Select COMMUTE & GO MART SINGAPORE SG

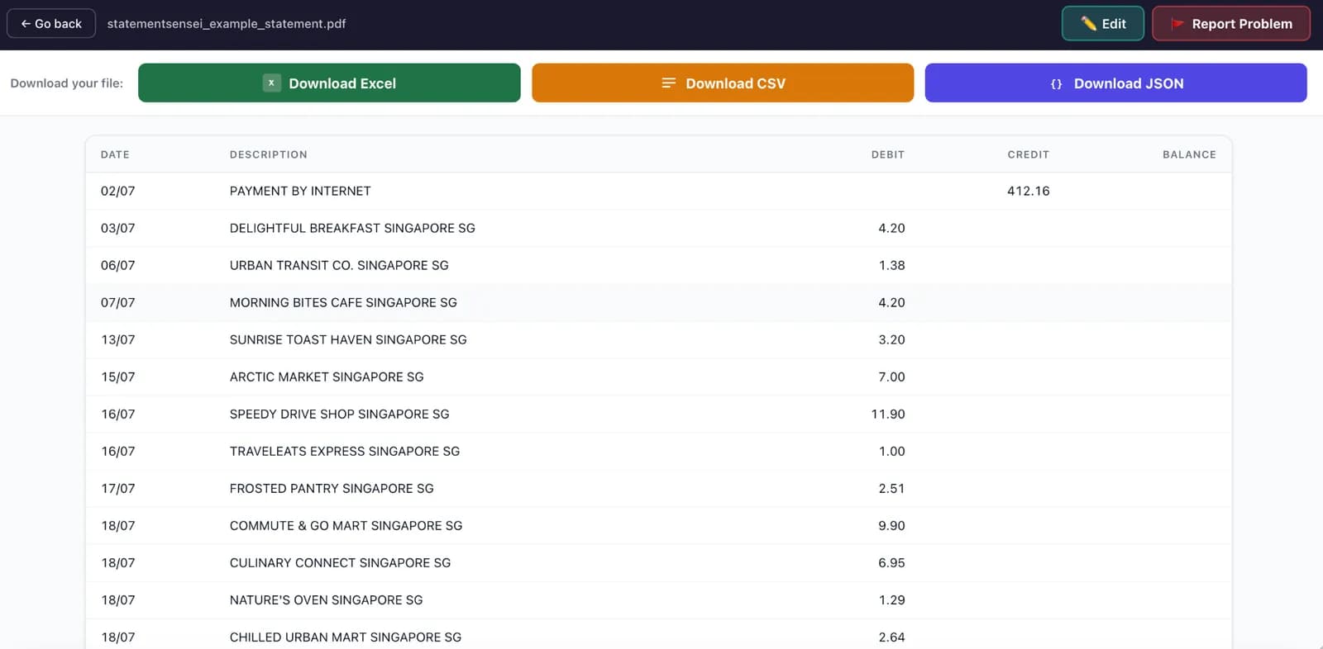click(346, 525)
